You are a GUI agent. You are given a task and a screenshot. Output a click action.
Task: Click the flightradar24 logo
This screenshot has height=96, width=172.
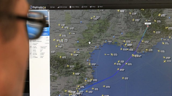pyautogui.click(x=38, y=7)
